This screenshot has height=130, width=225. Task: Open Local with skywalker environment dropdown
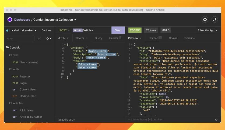(21, 30)
